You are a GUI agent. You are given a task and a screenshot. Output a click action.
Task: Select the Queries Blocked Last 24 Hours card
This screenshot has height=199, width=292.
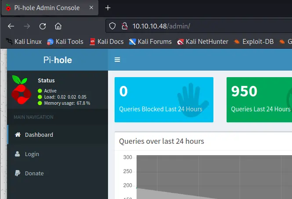tap(164, 99)
